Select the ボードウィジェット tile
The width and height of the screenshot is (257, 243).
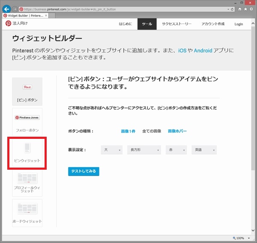(27, 213)
